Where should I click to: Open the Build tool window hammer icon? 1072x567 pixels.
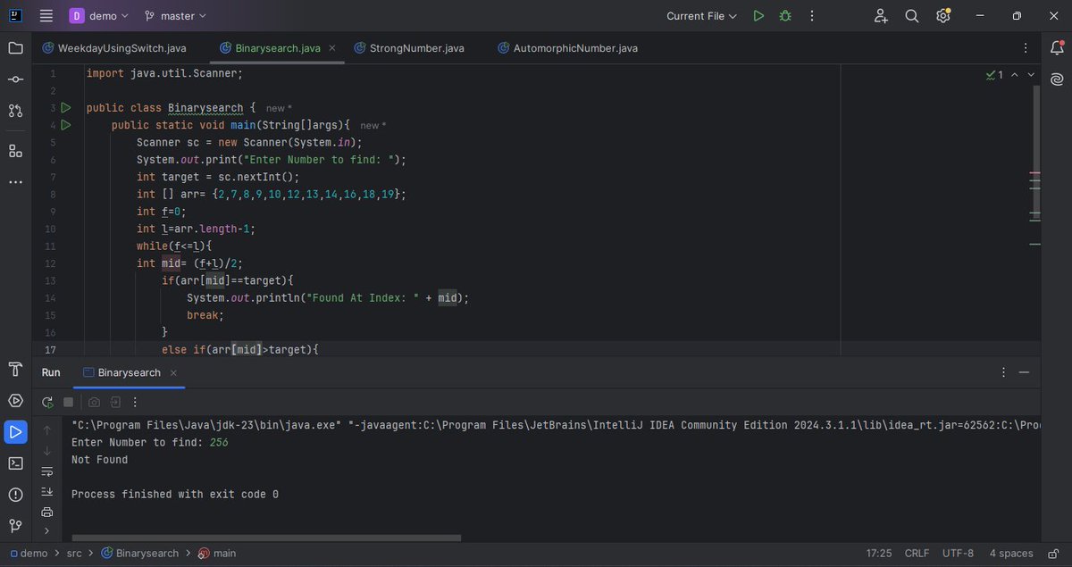(15, 369)
